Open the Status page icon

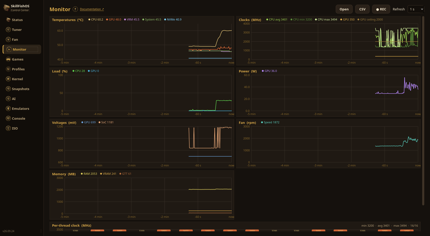point(8,20)
